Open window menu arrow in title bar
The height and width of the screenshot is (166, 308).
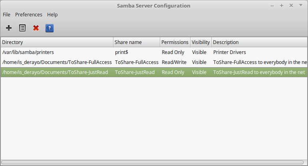(301, 5)
